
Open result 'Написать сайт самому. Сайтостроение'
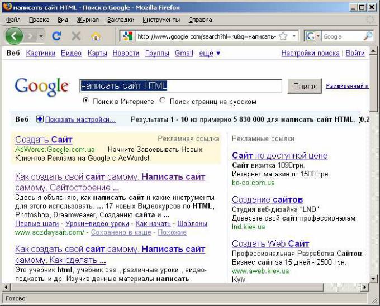pyautogui.click(x=110, y=182)
